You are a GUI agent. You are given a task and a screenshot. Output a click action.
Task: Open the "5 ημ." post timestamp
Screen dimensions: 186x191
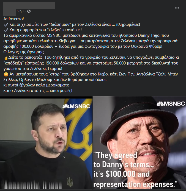click(x=21, y=11)
